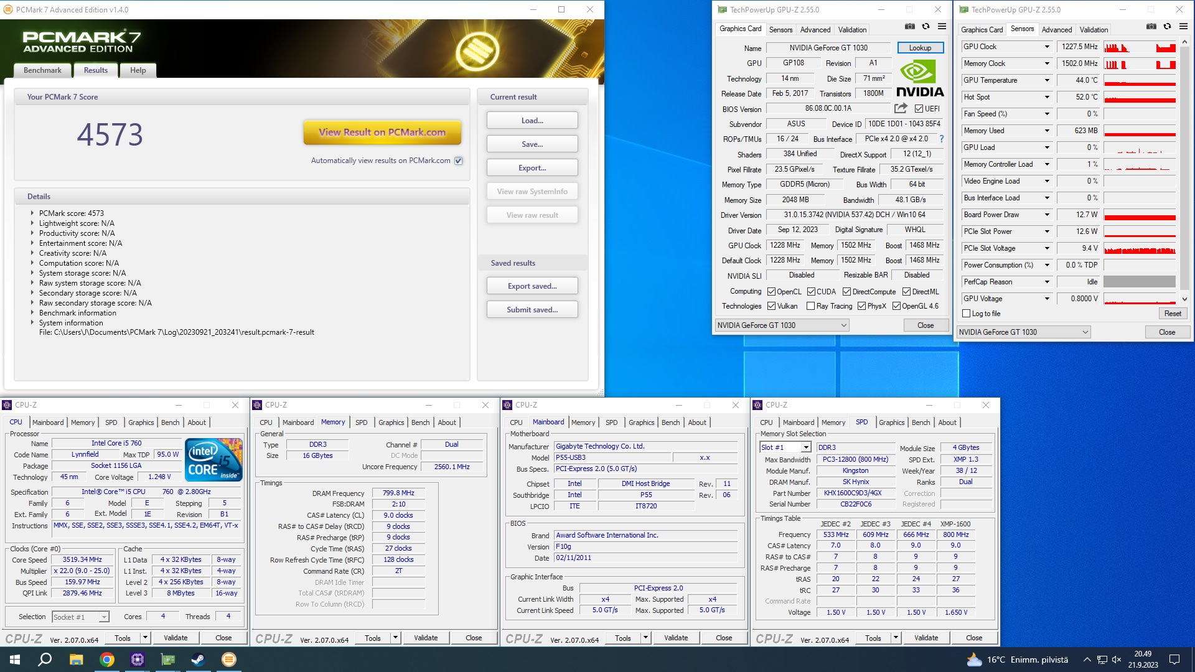Image resolution: width=1195 pixels, height=672 pixels.
Task: Open the Fan Speed (%) sensor dropdown arrow
Action: pos(1047,114)
